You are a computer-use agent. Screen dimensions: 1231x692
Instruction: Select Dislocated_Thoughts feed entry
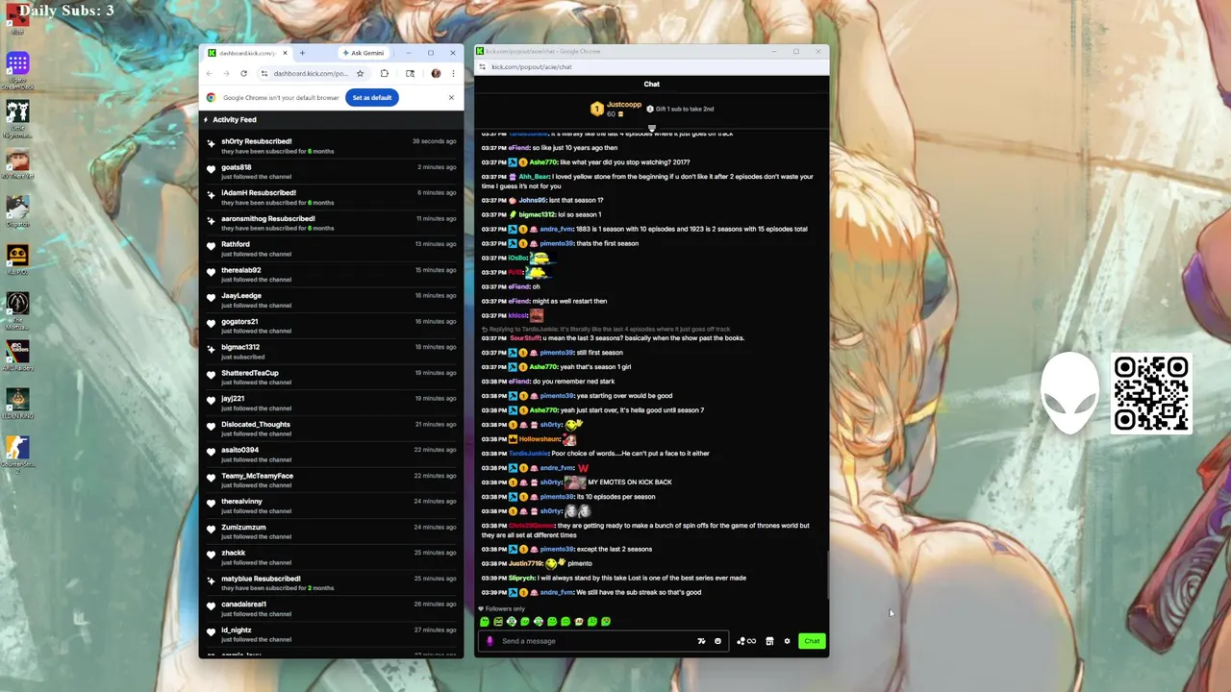pyautogui.click(x=332, y=429)
